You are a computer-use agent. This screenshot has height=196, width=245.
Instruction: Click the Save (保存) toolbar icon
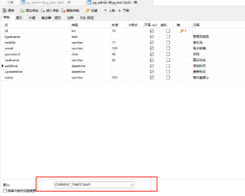coord(5,10)
